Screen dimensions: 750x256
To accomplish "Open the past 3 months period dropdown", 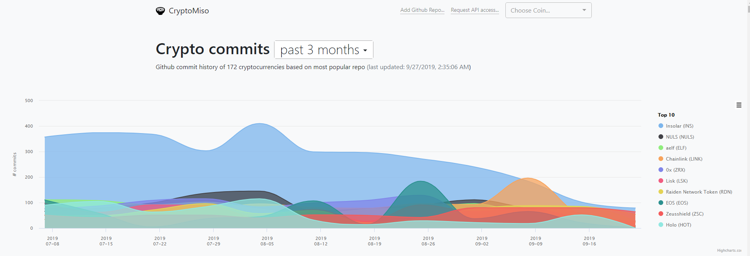I will point(324,50).
